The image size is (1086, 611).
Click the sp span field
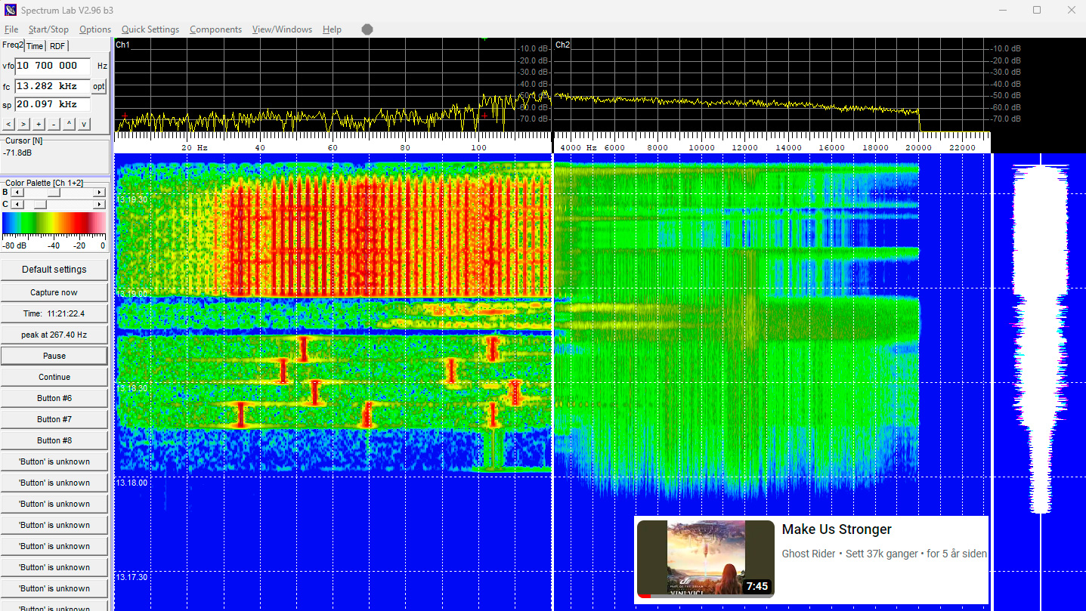(53, 104)
